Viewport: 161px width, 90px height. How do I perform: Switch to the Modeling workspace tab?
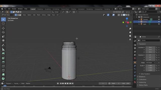(x=40, y=9)
